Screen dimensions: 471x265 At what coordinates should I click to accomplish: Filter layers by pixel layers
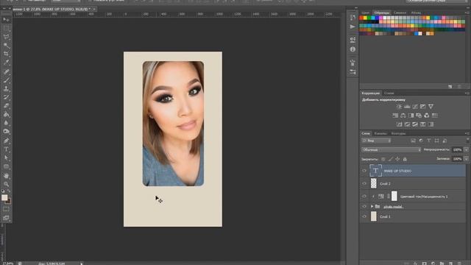(x=413, y=141)
